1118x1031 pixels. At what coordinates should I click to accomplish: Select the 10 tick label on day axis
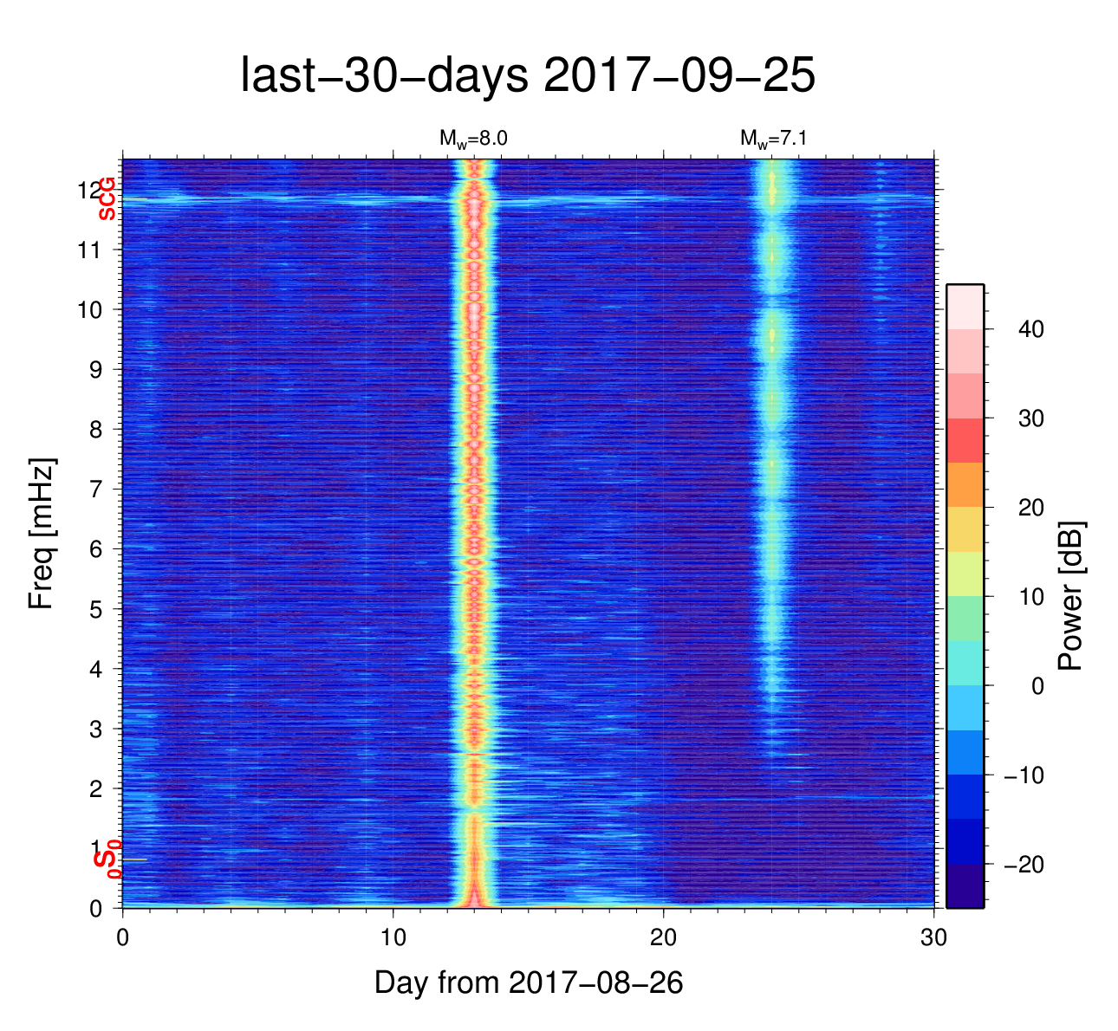pyautogui.click(x=393, y=938)
